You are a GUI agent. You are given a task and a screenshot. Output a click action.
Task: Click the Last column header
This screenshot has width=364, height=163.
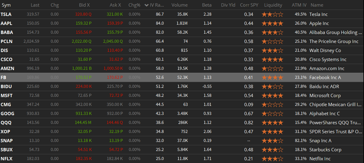tap(35, 5)
